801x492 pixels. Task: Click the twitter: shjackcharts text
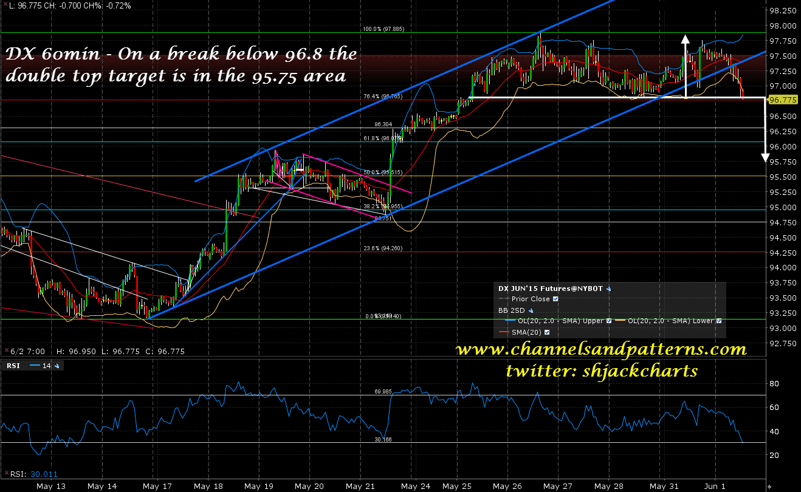pyautogui.click(x=601, y=370)
